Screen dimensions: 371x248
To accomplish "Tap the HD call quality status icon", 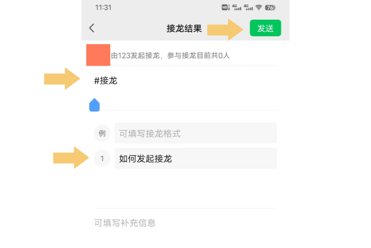I will pyautogui.click(x=224, y=8).
